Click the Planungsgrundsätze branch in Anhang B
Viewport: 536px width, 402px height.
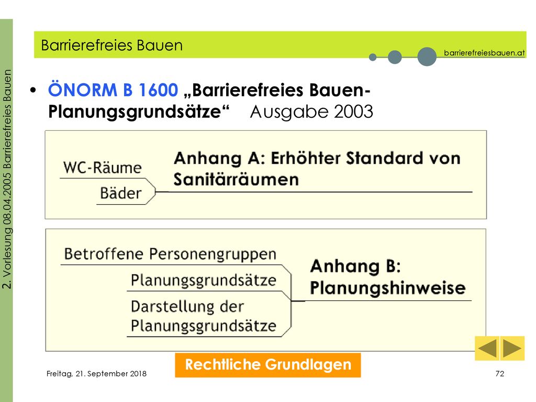(204, 281)
